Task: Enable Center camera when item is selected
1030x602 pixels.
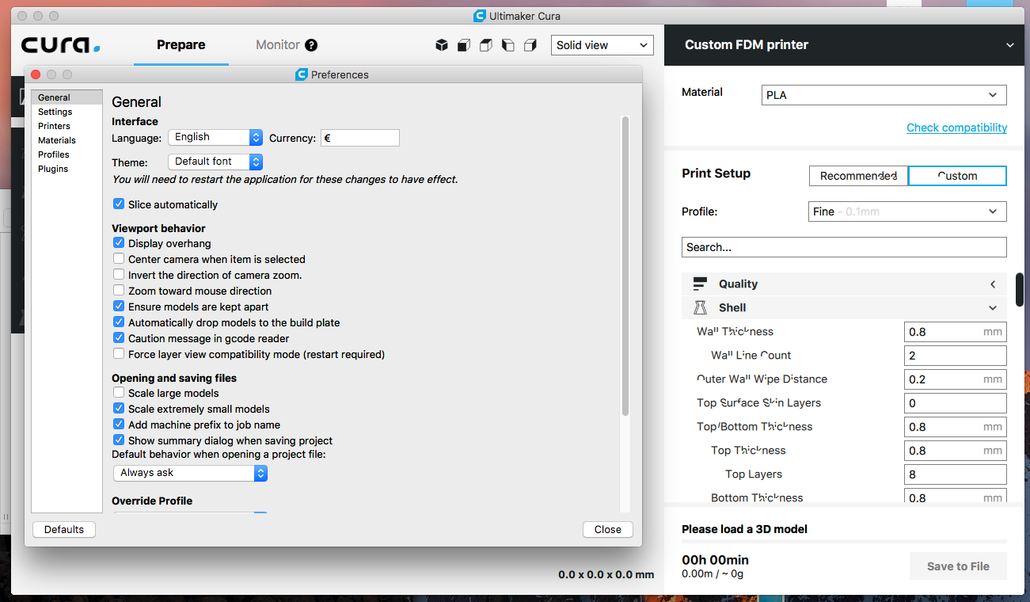Action: click(x=119, y=259)
